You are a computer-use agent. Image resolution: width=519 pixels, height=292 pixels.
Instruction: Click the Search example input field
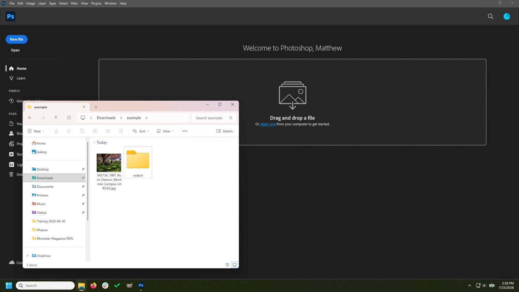[214, 118]
